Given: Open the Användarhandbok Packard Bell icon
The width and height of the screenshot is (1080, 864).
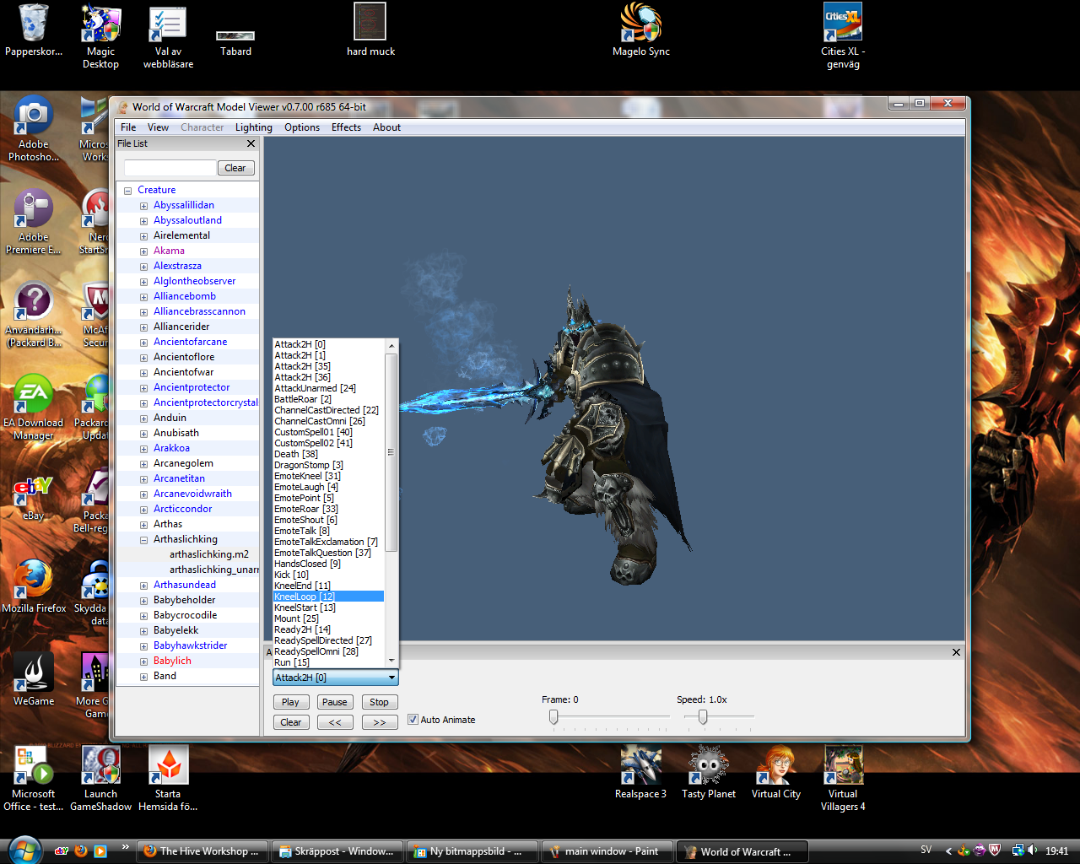Looking at the screenshot, I should [x=34, y=314].
